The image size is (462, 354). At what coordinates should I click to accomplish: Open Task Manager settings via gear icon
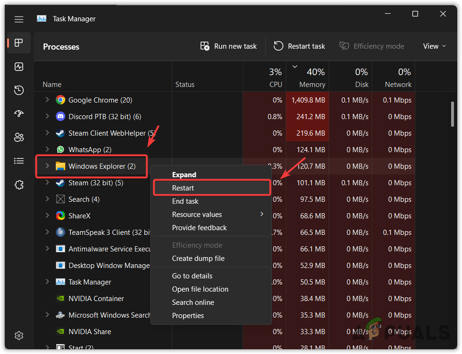(x=18, y=336)
